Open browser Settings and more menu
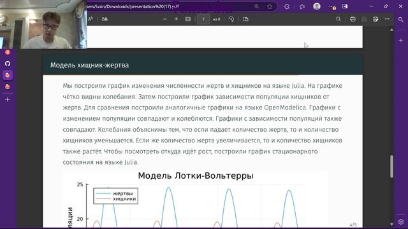The image size is (408, 229). [331, 7]
